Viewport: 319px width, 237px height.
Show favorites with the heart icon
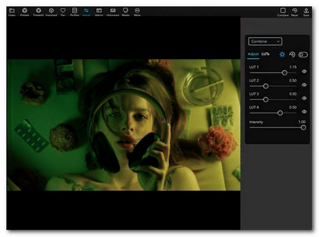click(x=63, y=11)
